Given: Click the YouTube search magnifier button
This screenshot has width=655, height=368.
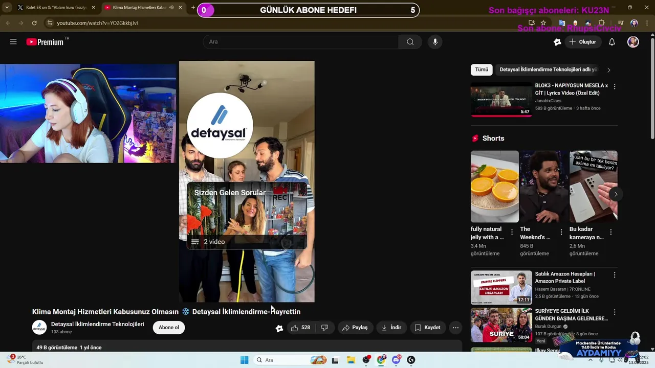Looking at the screenshot, I should coord(410,42).
